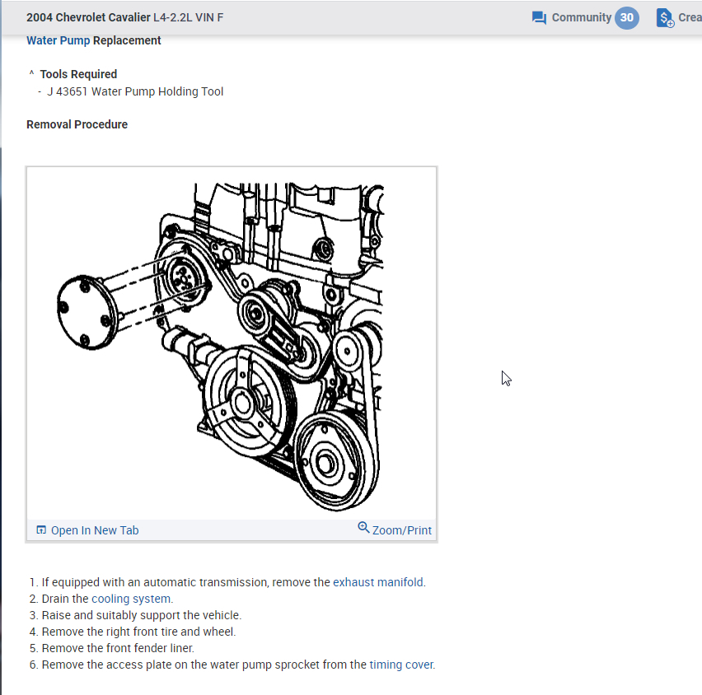Viewport: 702px width, 695px height.
Task: Open the Community chat bubble icon
Action: click(x=539, y=18)
